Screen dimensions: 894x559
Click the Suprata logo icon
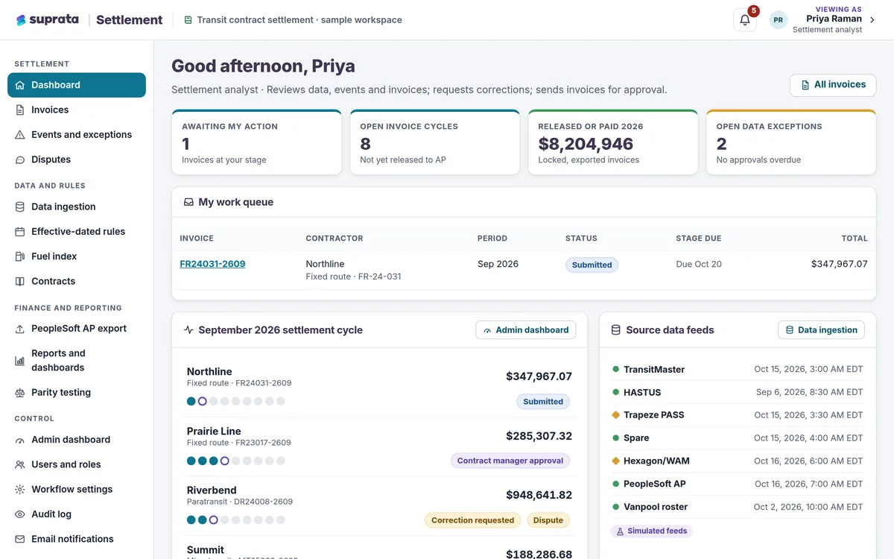click(21, 20)
